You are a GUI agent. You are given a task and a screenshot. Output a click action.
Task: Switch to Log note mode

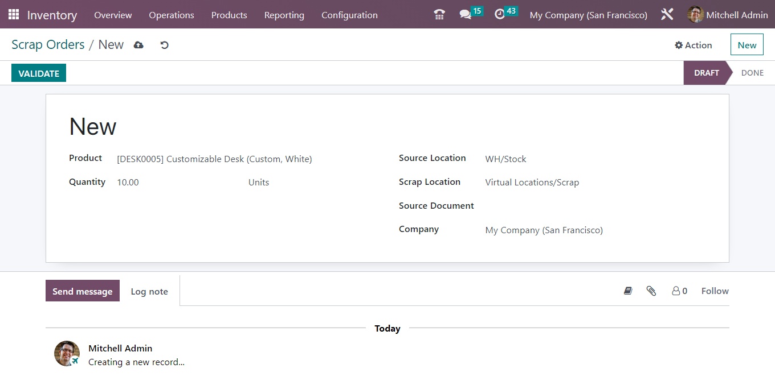[149, 291]
